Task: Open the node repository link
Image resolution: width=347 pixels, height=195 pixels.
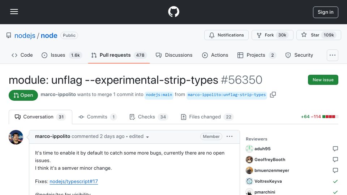Action: coord(49,35)
